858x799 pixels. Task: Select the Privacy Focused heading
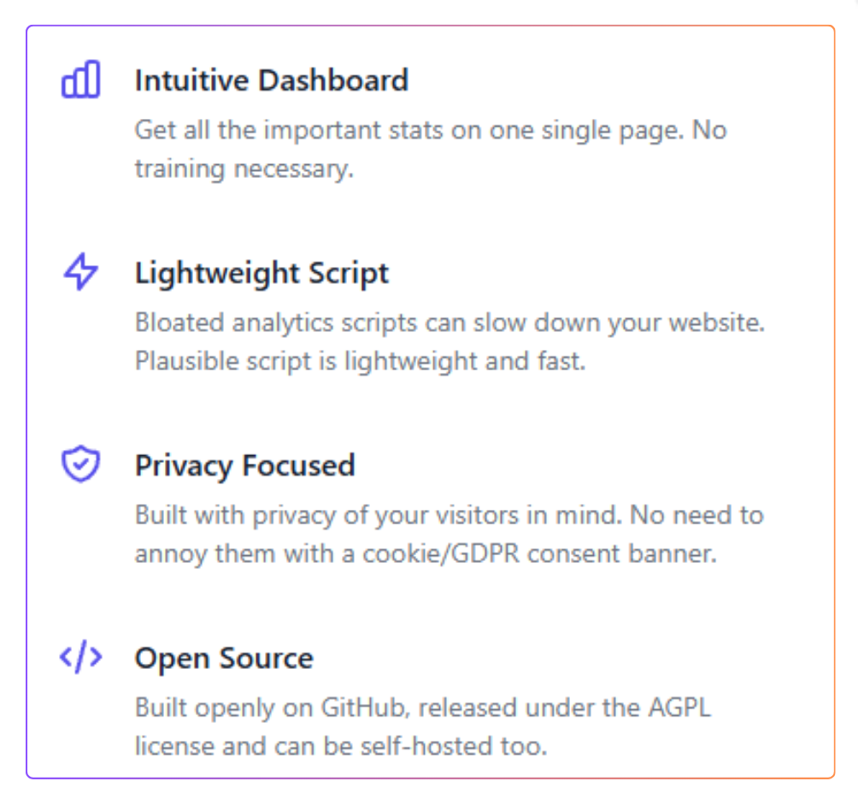point(244,466)
